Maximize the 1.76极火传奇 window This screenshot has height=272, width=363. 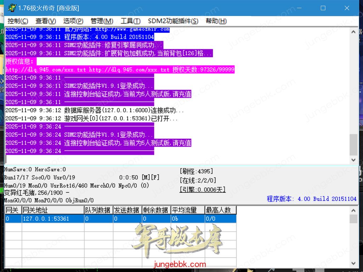point(323,8)
